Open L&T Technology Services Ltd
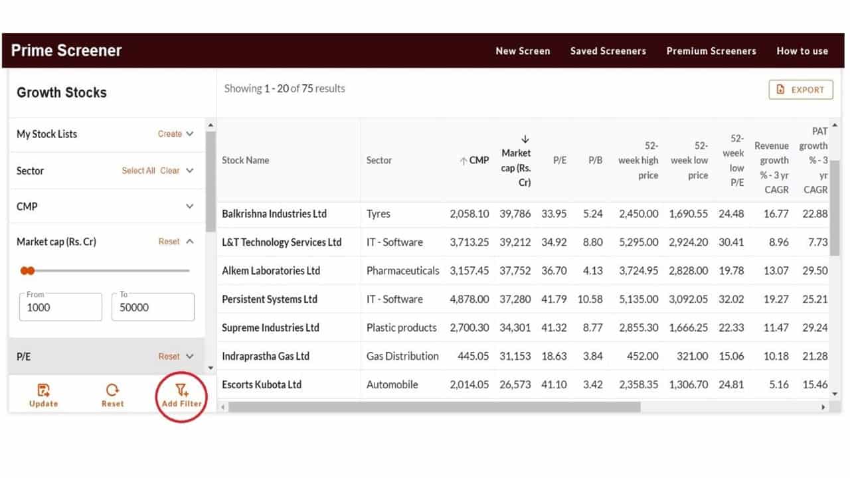Image resolution: width=850 pixels, height=478 pixels. [x=282, y=242]
